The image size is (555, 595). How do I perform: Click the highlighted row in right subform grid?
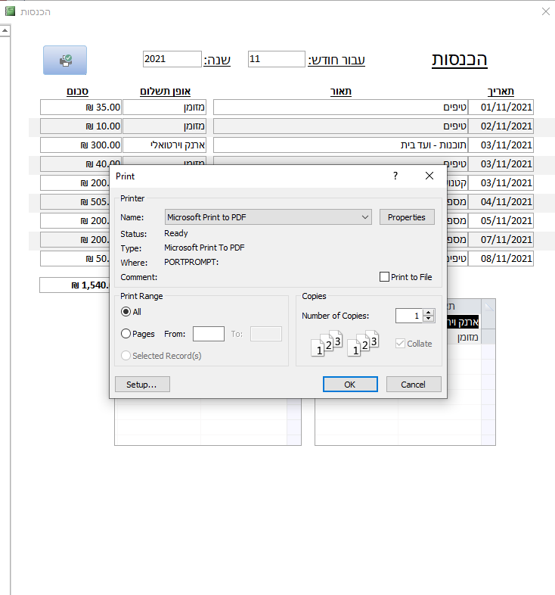tap(464, 322)
